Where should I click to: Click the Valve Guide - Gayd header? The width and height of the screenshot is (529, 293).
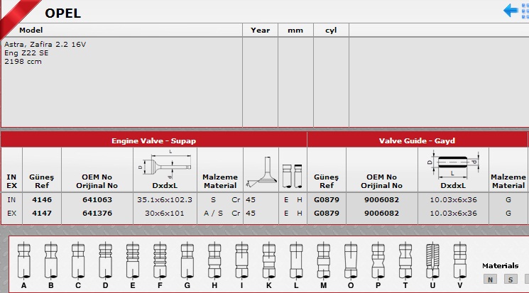[x=417, y=140]
